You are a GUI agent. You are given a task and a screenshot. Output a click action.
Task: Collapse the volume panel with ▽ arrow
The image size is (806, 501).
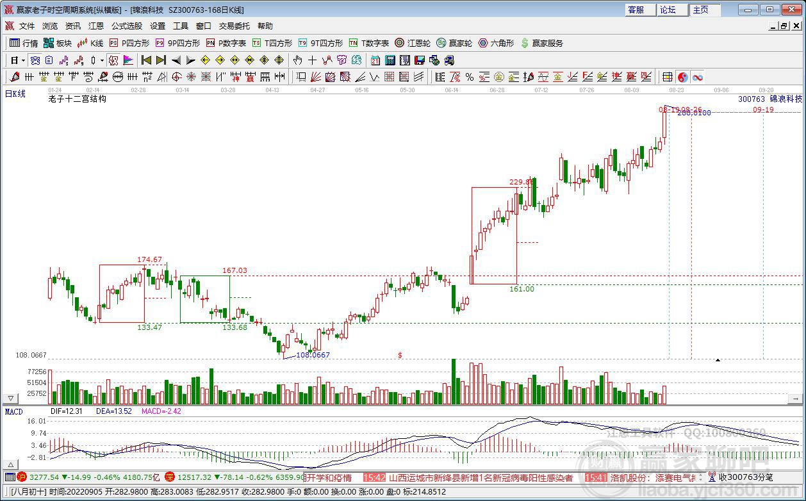tap(10, 398)
